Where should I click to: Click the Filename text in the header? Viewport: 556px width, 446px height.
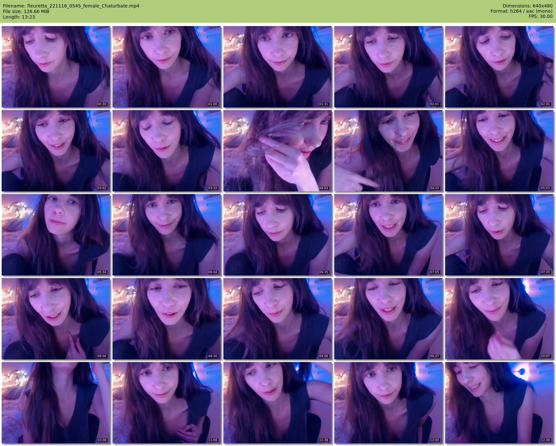coord(71,6)
